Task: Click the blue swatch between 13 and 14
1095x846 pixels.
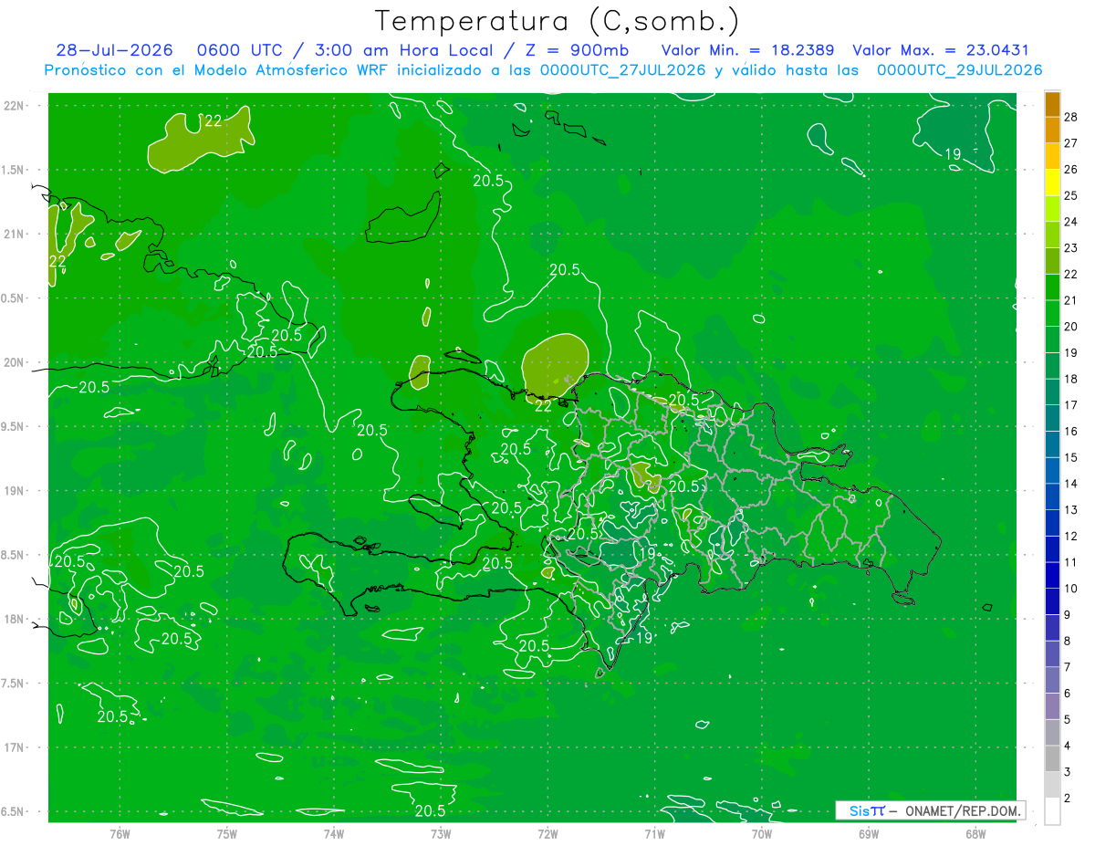Action: (x=1052, y=497)
